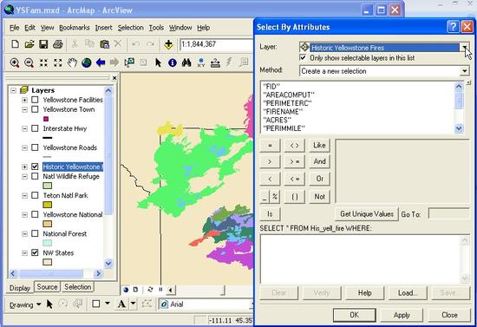The height and width of the screenshot is (327, 477).
Task: Click the refresh map view icon
Action: [x=150, y=290]
